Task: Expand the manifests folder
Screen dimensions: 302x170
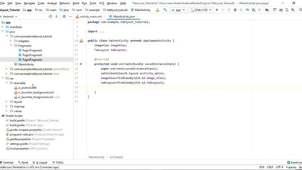Action: coord(2,27)
